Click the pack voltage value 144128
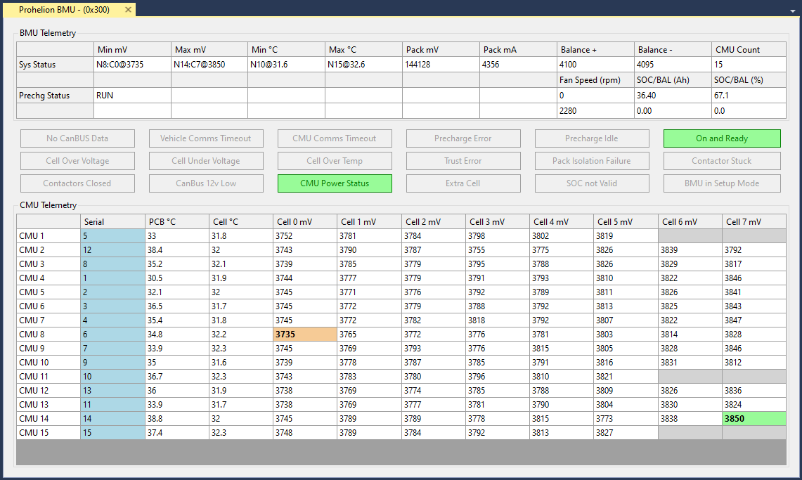 click(x=441, y=65)
